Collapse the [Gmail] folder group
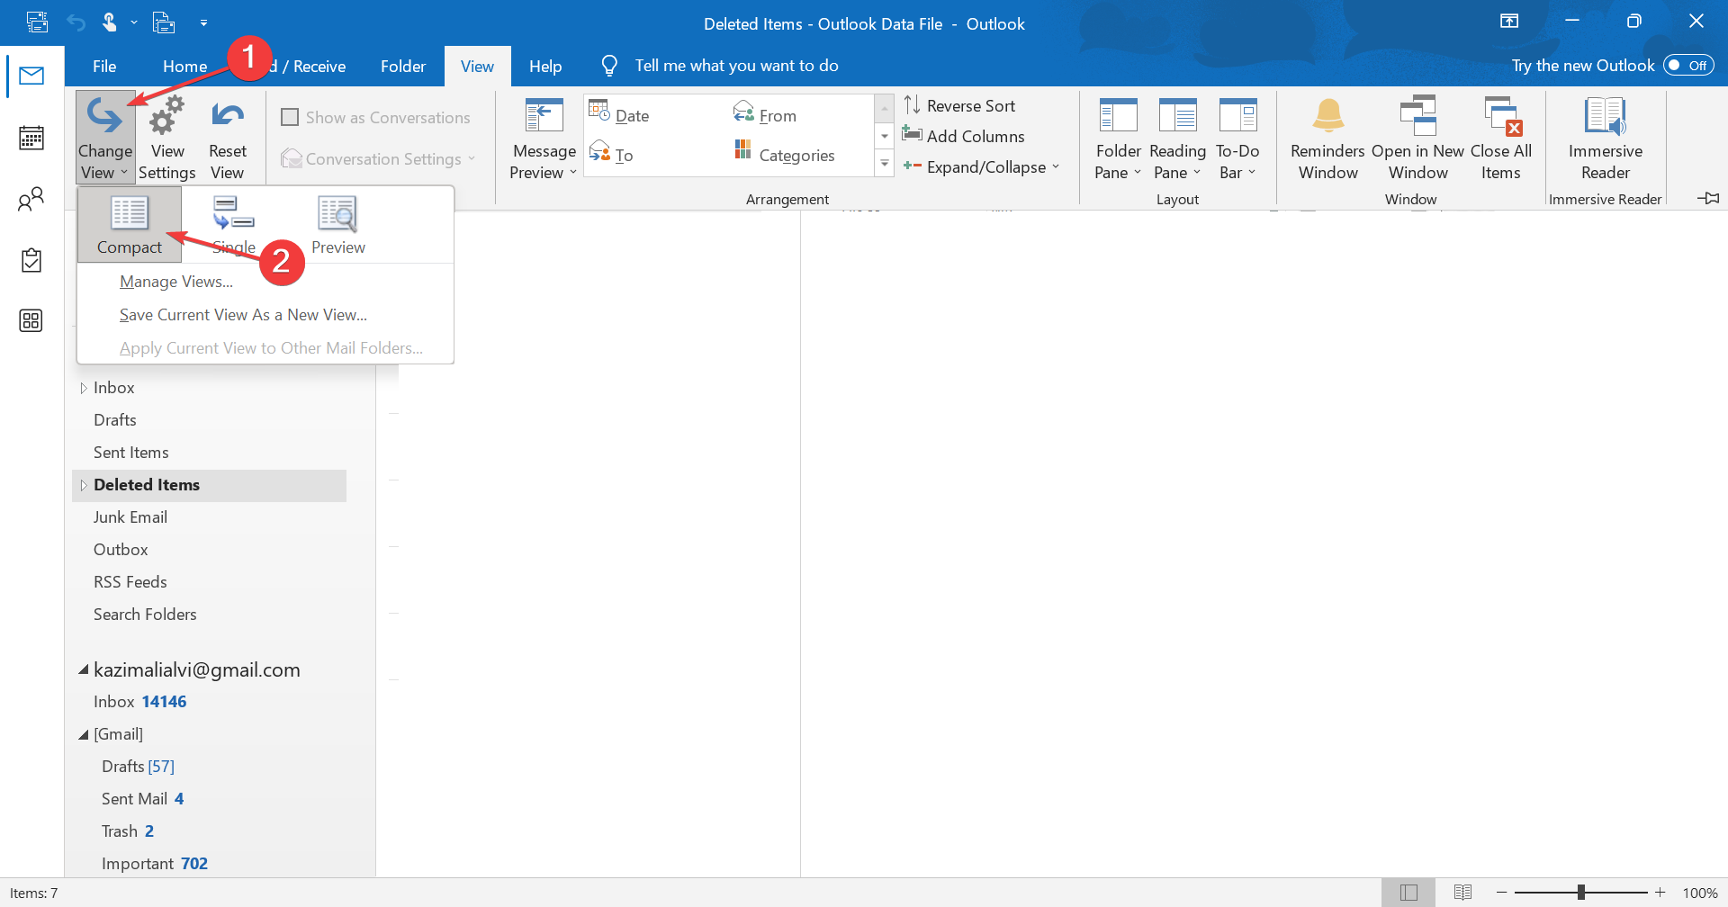The height and width of the screenshot is (907, 1728). pos(83,734)
